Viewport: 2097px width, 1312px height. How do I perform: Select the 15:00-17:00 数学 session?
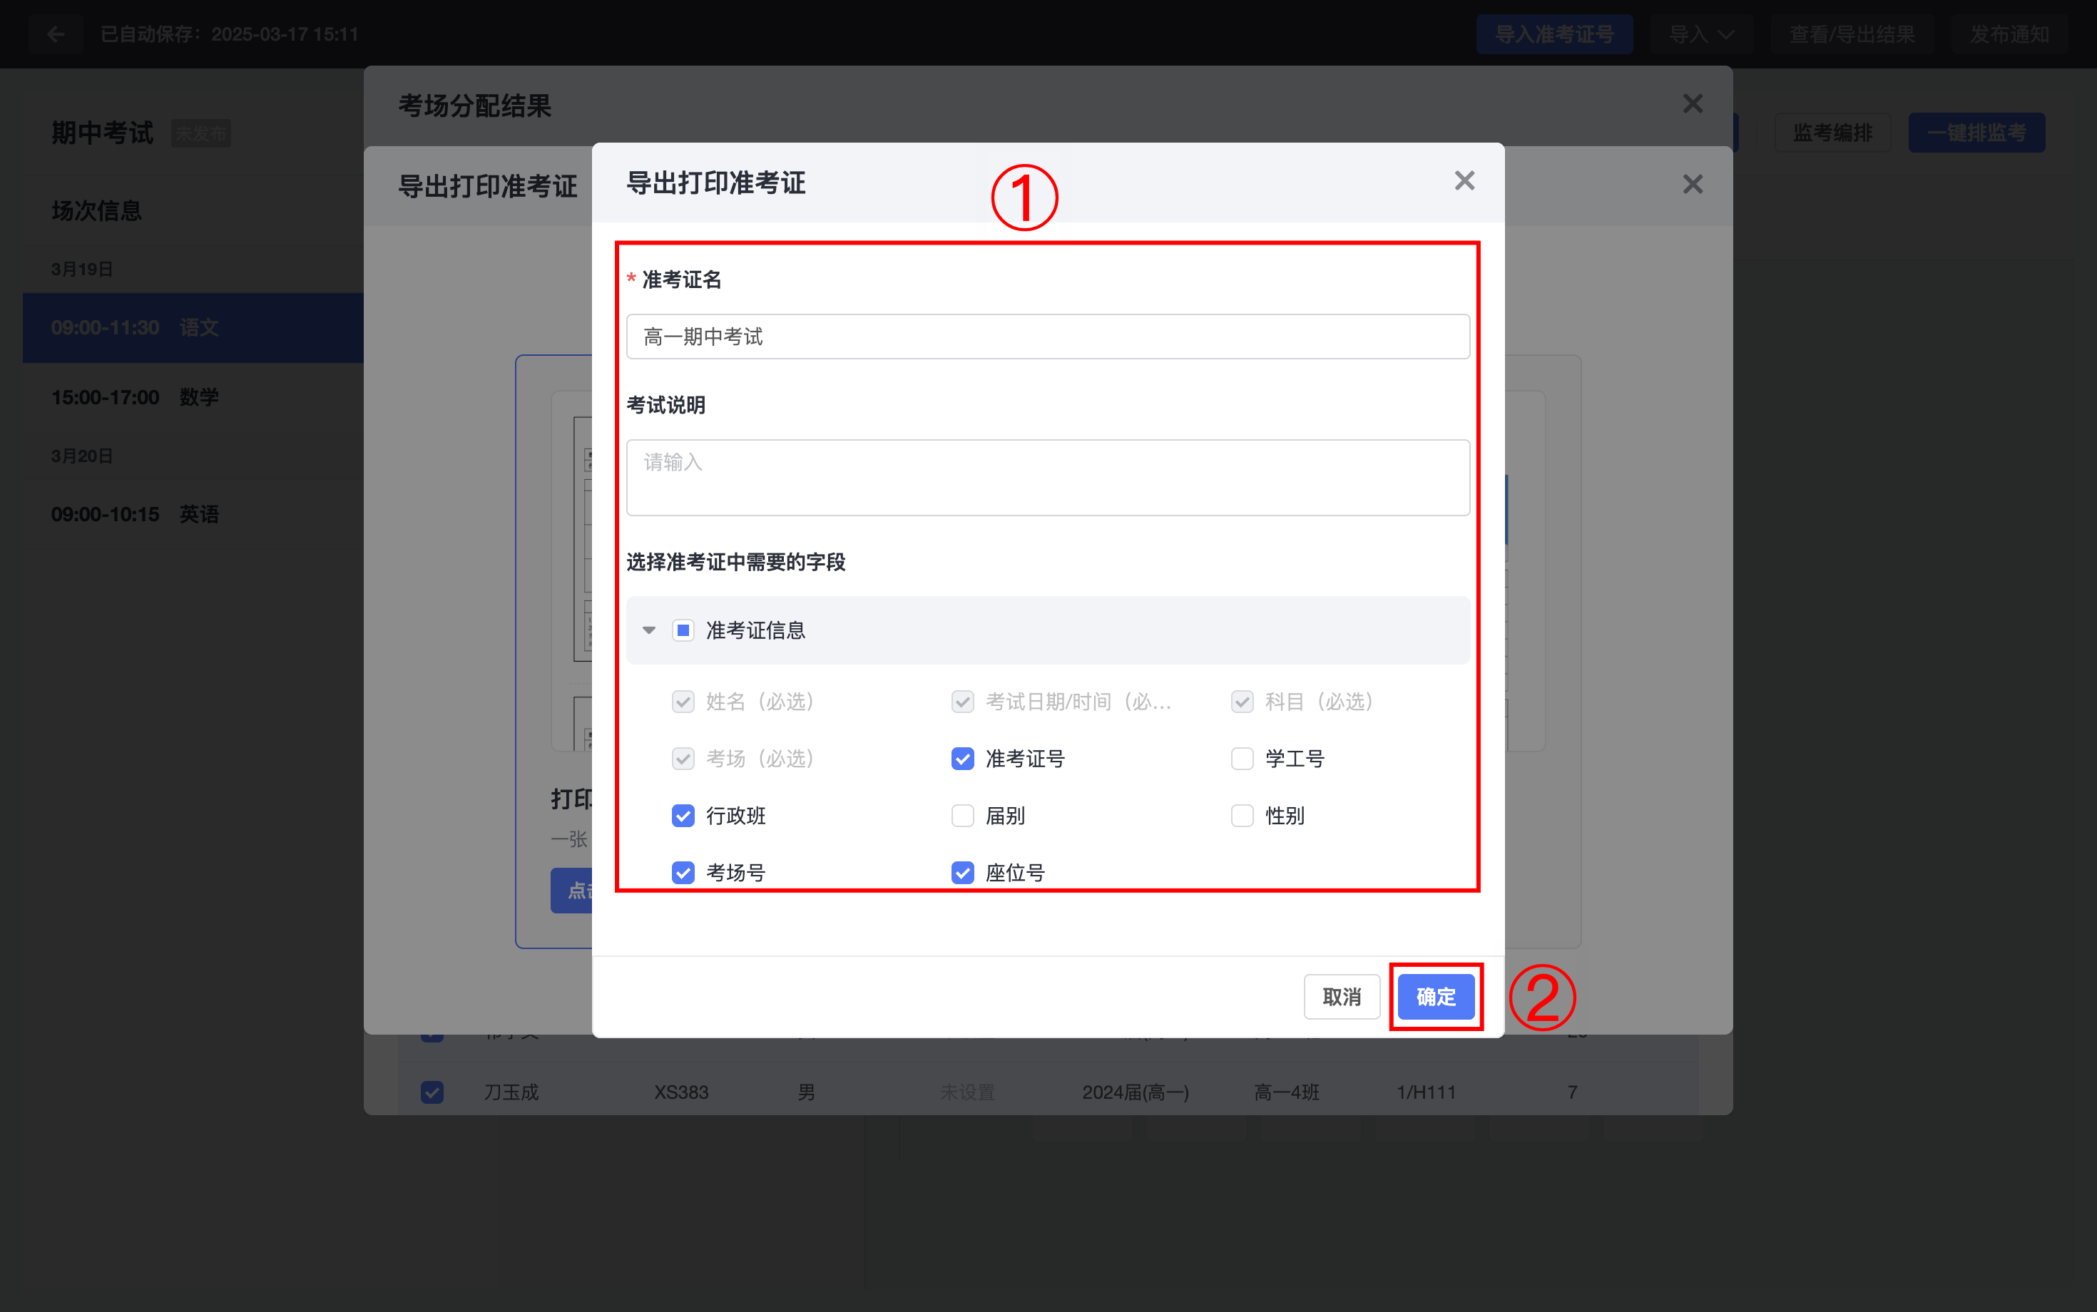[193, 397]
